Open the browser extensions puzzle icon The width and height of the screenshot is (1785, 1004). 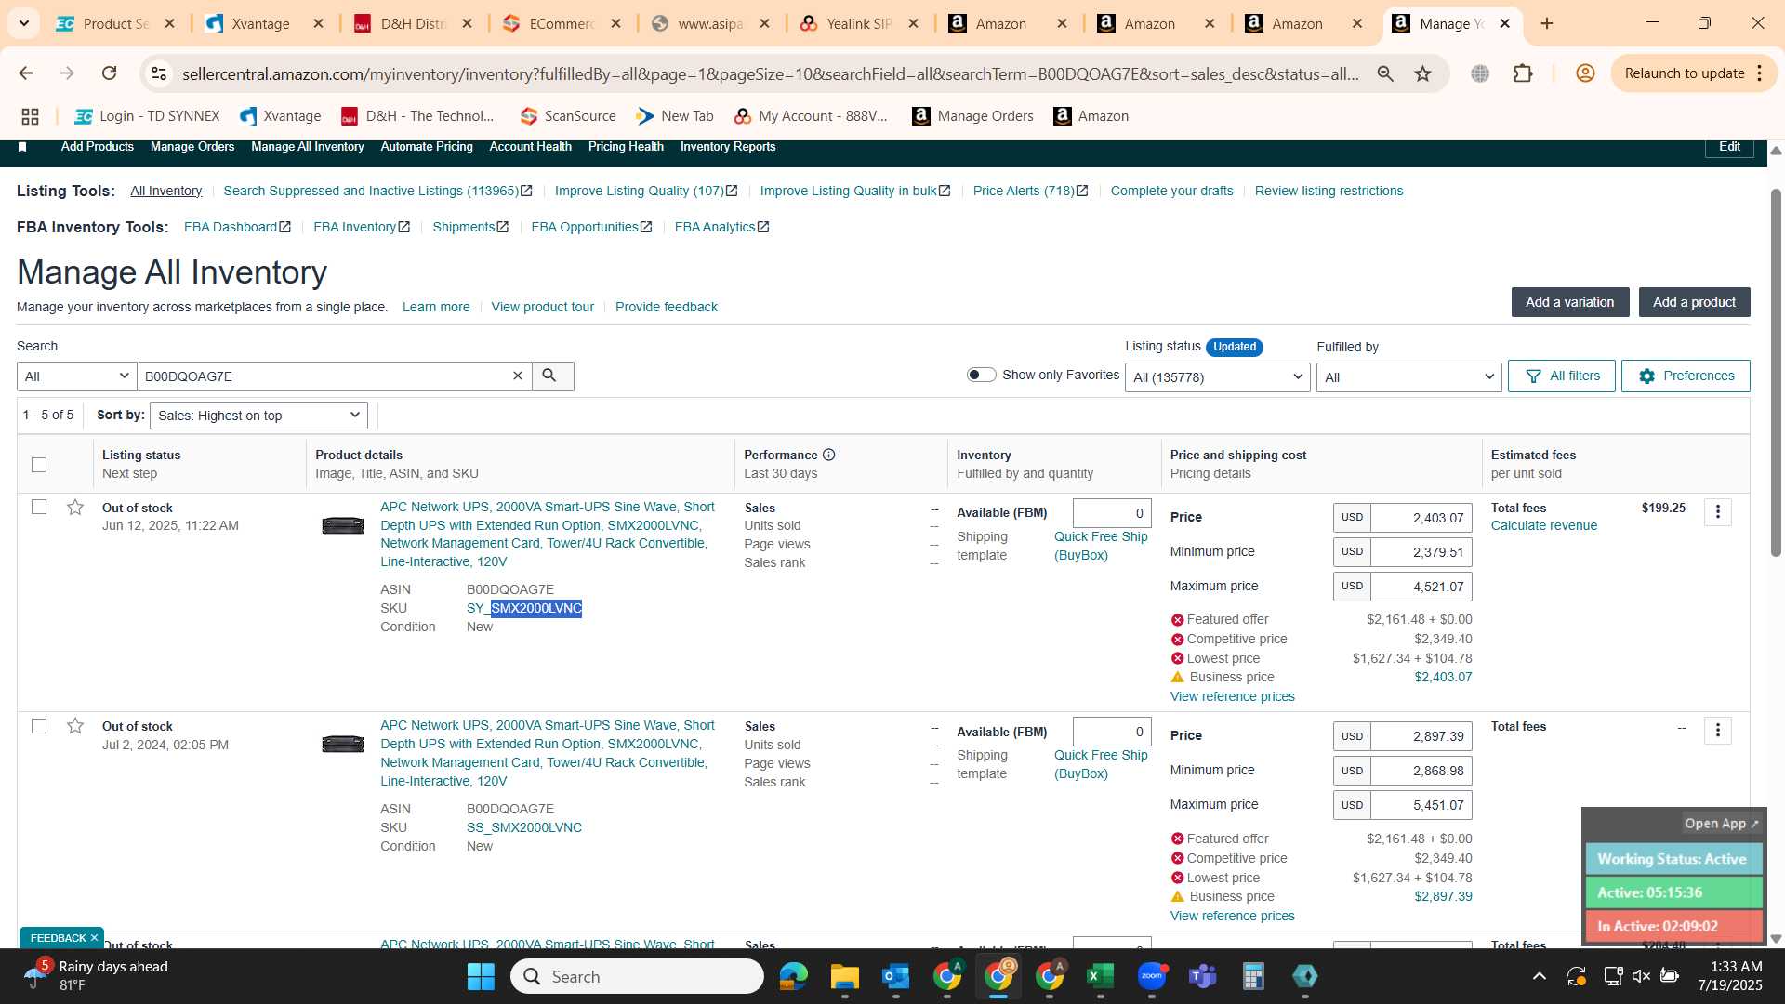pyautogui.click(x=1523, y=73)
